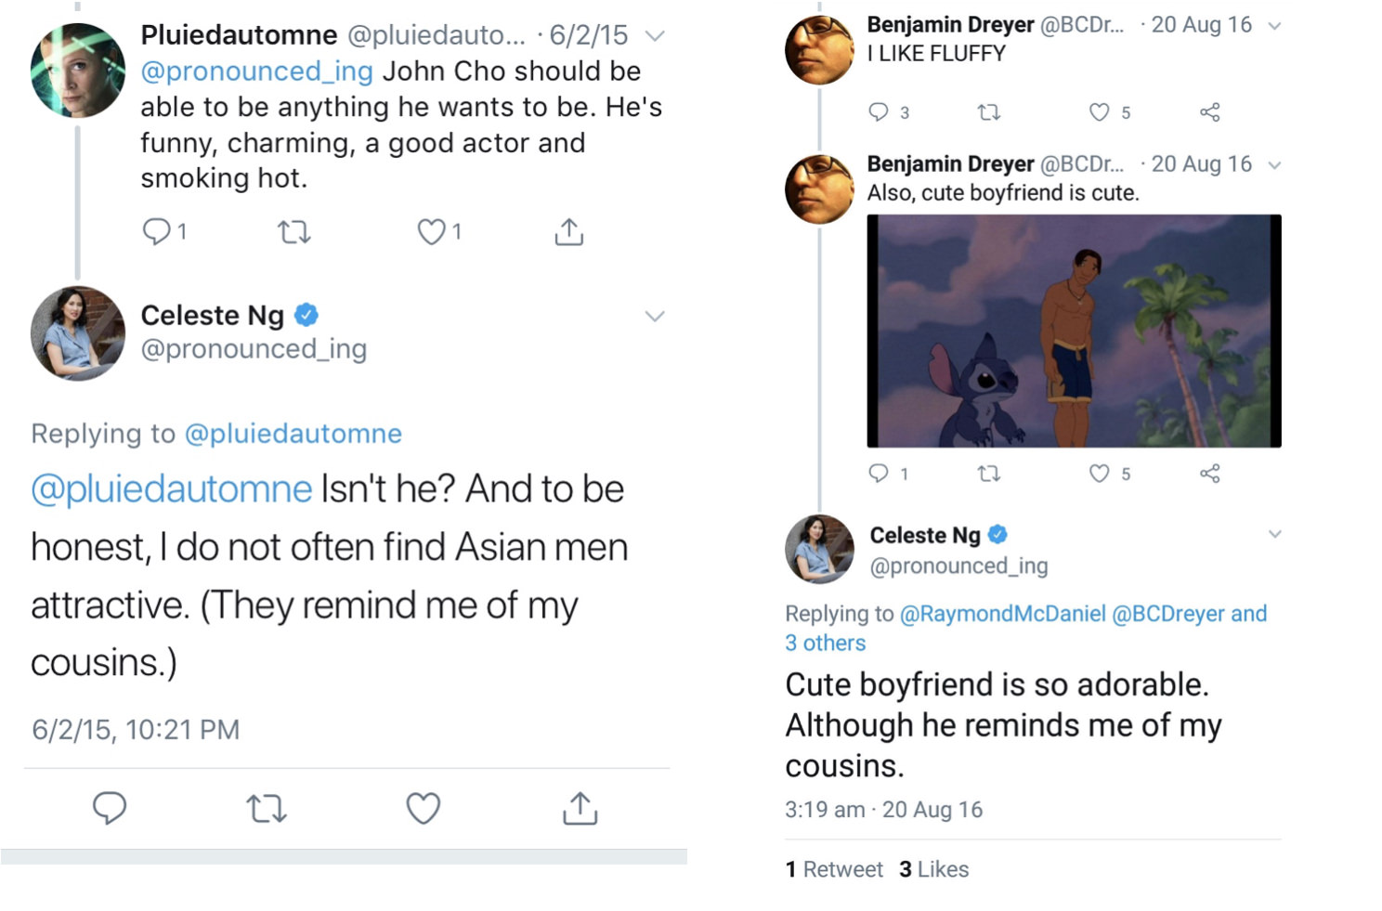Retweet the 'cute boyfriend is cute' tweet
Viewport: 1382px width, 911px height.
[x=989, y=474]
